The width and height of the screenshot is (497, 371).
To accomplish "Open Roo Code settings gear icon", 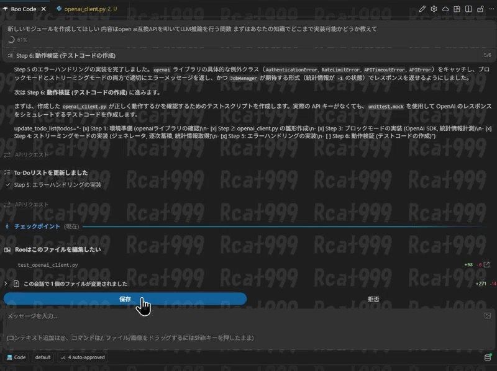I will (x=434, y=9).
